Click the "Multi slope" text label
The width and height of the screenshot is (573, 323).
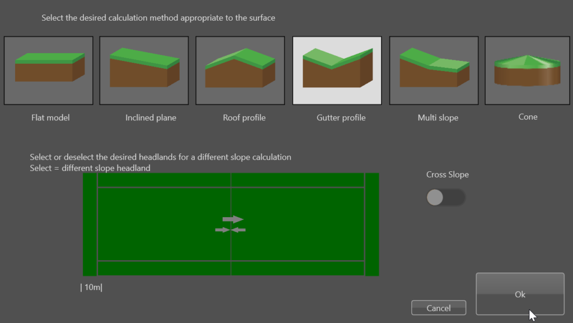438,118
